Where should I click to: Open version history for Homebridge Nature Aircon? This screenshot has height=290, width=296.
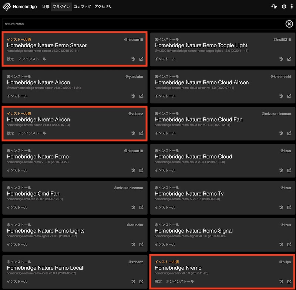pos(133,96)
